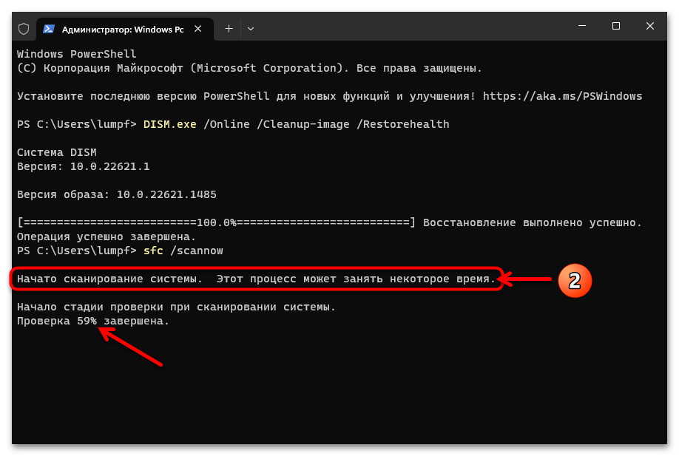Open a new tab with plus button
Image resolution: width=679 pixels, height=456 pixels.
pos(229,29)
